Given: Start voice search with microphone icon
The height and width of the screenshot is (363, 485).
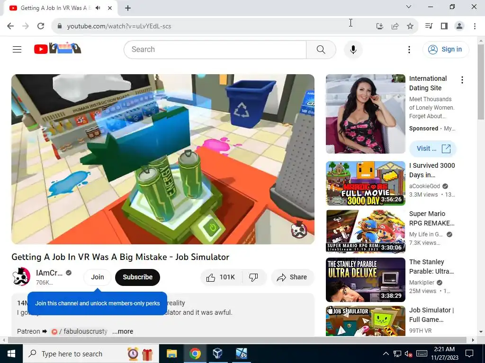Looking at the screenshot, I should pyautogui.click(x=353, y=49).
